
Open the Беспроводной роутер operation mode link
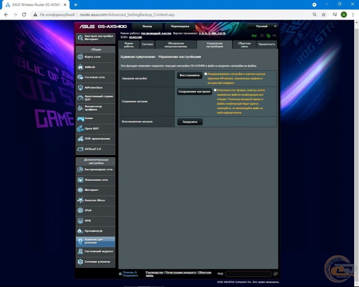click(x=156, y=33)
